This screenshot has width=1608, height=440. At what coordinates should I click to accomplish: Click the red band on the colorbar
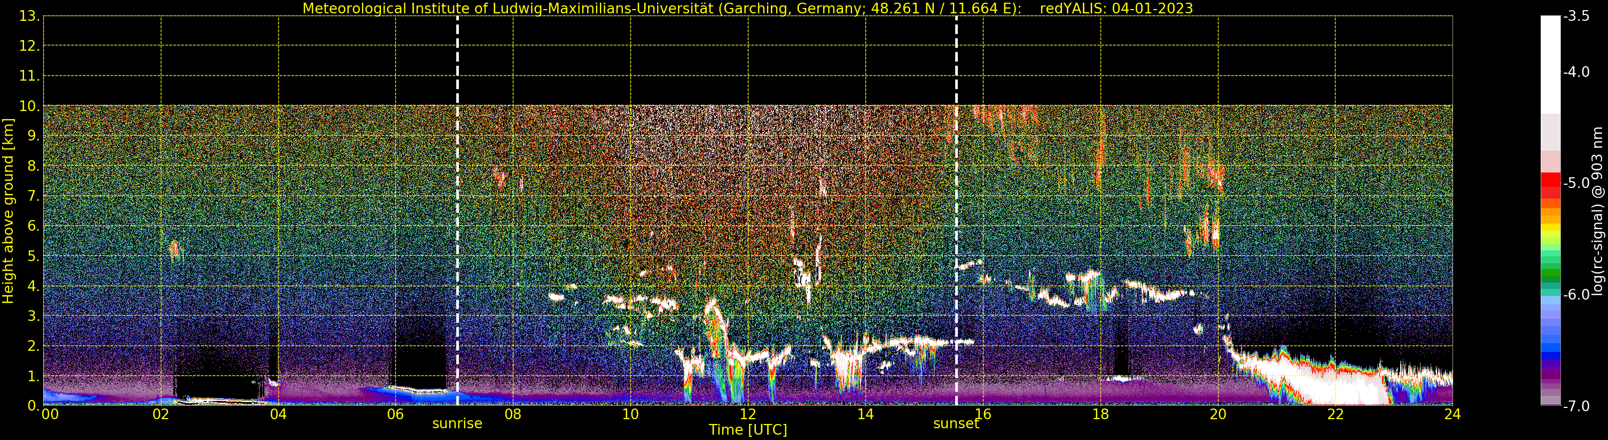point(1550,185)
